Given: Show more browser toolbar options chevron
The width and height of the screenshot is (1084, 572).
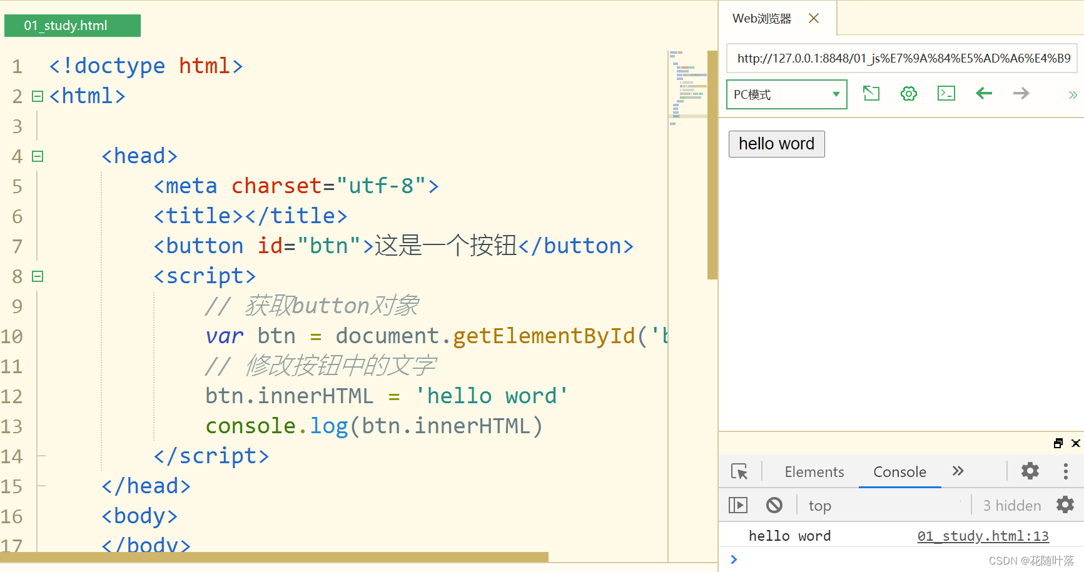Looking at the screenshot, I should click(x=1073, y=95).
